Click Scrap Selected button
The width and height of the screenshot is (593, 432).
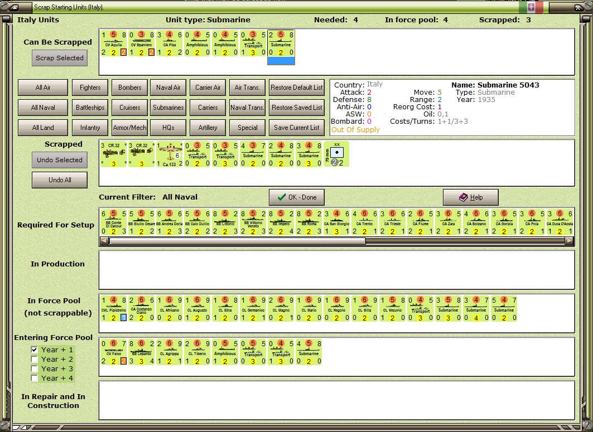[x=60, y=58]
